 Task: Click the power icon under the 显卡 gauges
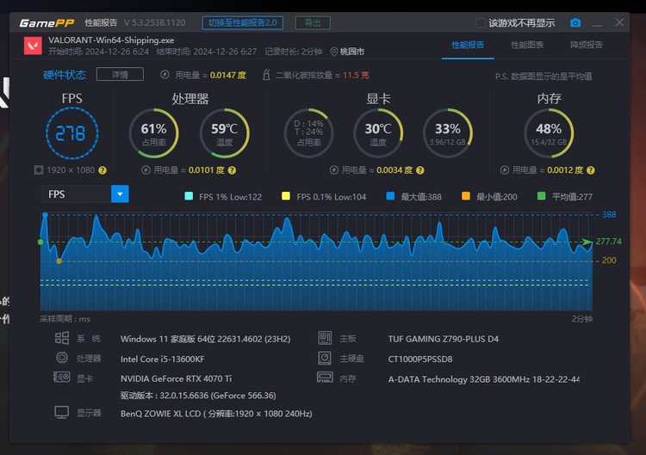(x=334, y=170)
